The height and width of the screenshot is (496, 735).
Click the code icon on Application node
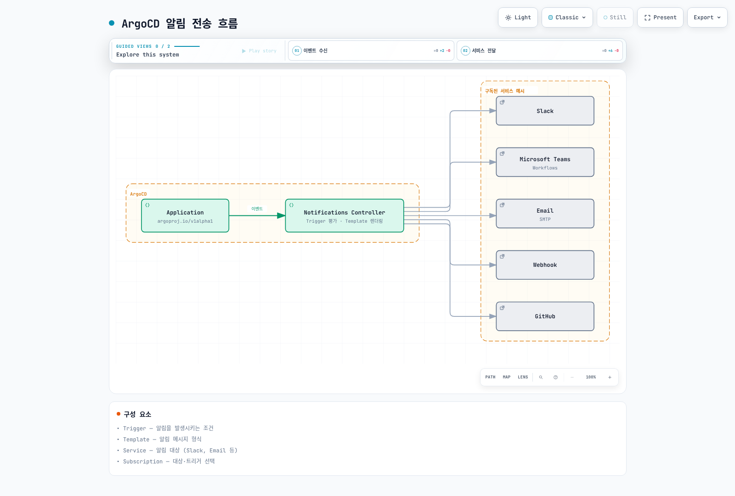(147, 205)
